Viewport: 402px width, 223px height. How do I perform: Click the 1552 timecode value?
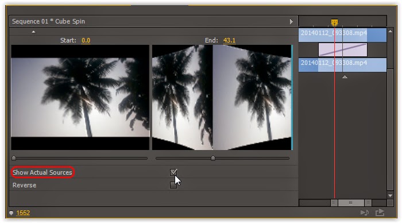pyautogui.click(x=23, y=213)
